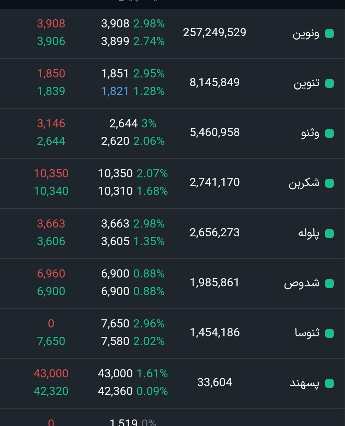The height and width of the screenshot is (426, 345).
Task: Open the تنوین symbol name
Action: pos(306,84)
